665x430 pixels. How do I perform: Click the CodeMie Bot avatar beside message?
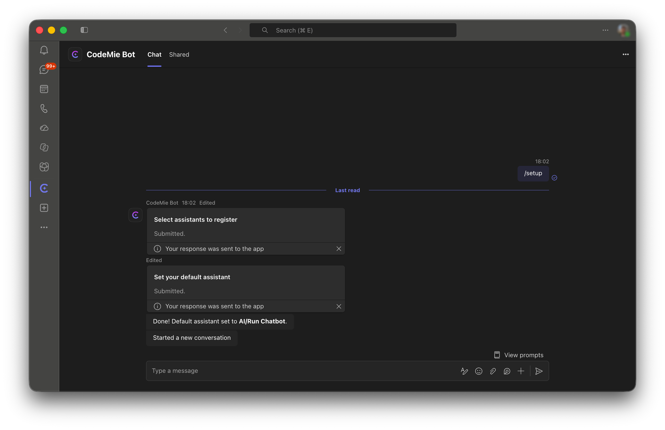click(x=135, y=215)
